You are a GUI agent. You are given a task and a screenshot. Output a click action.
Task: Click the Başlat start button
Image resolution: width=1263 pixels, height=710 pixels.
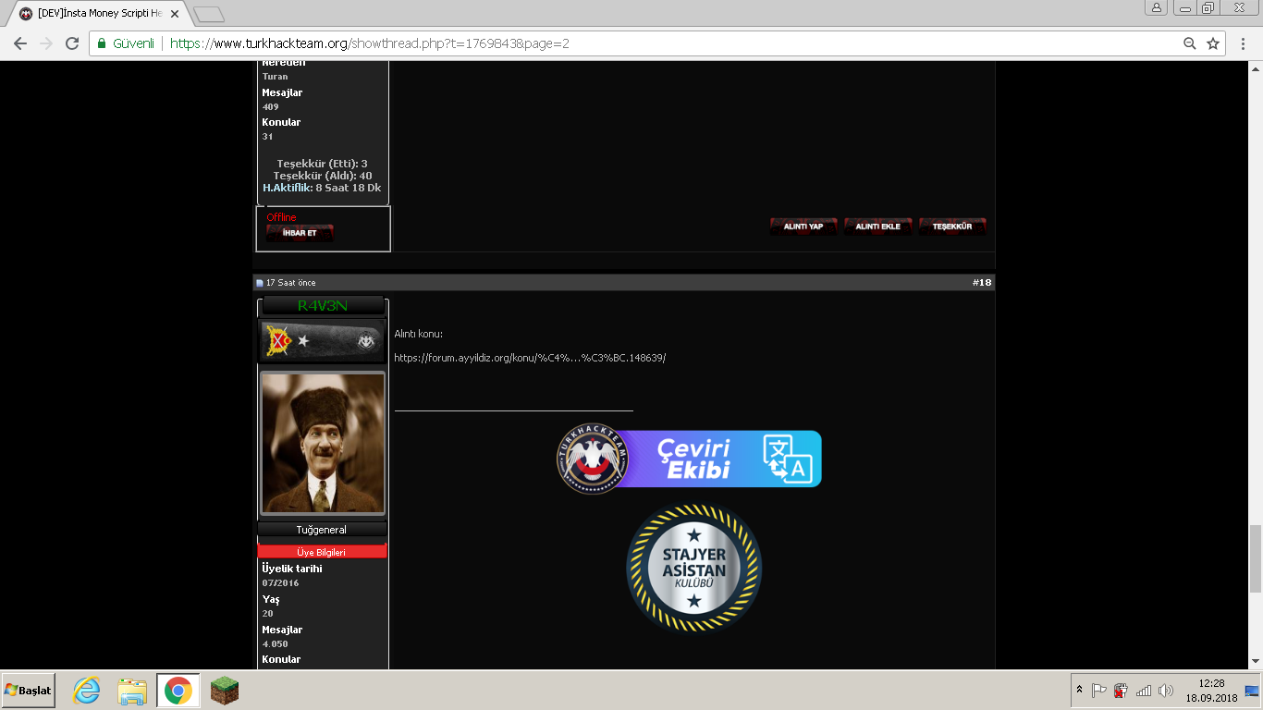(x=28, y=691)
